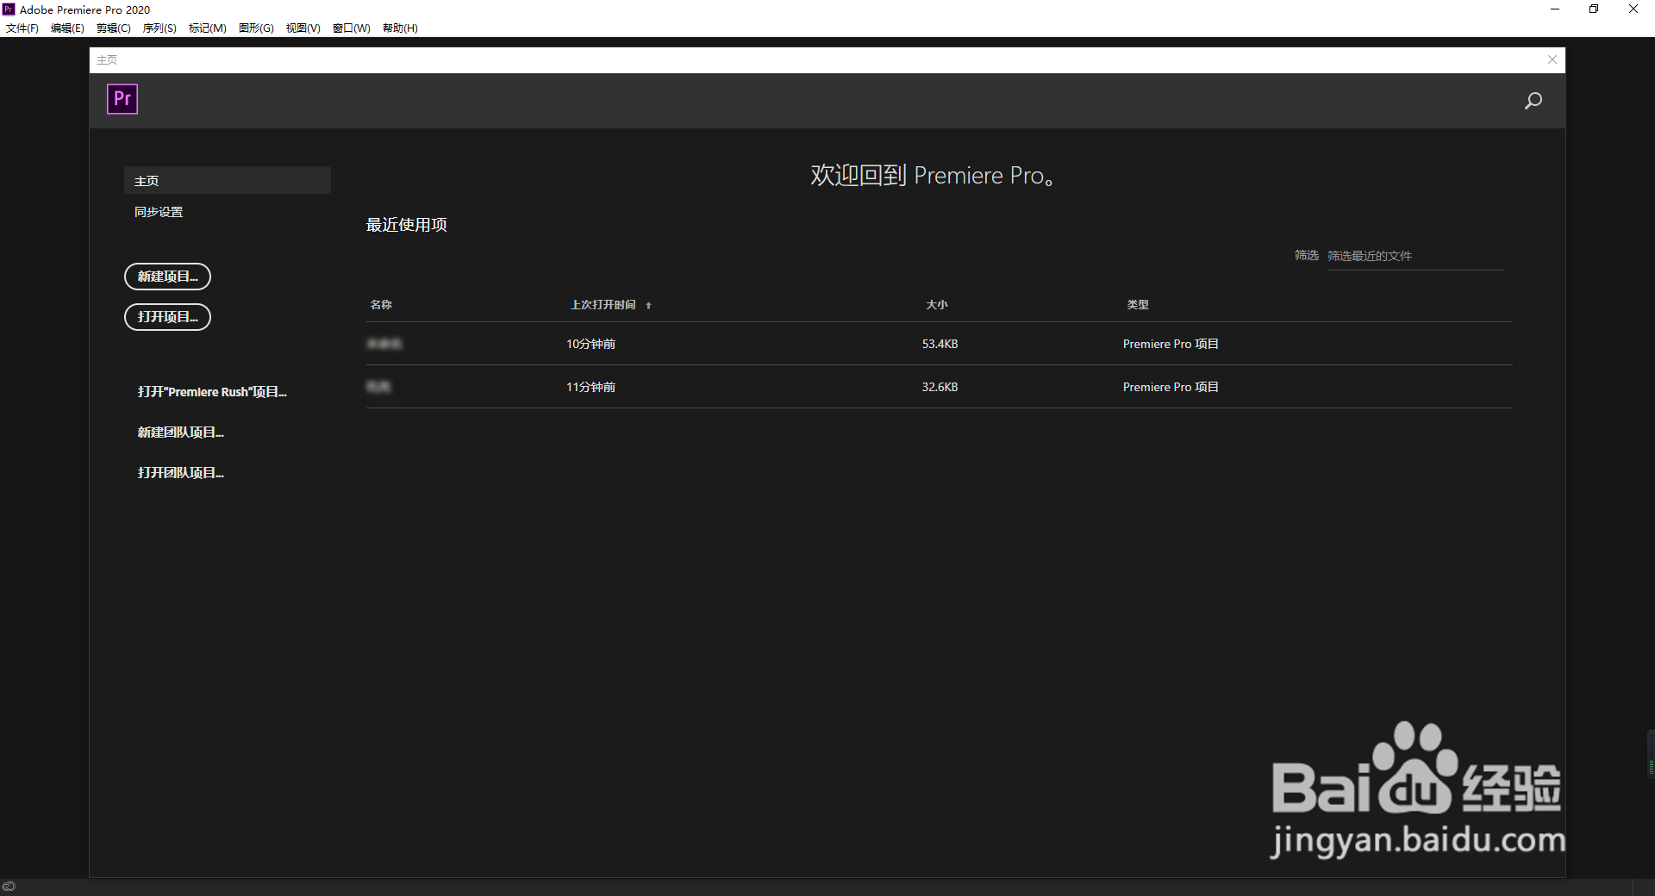Click the Premiere title bar app icon
1655x896 pixels.
click(x=9, y=9)
